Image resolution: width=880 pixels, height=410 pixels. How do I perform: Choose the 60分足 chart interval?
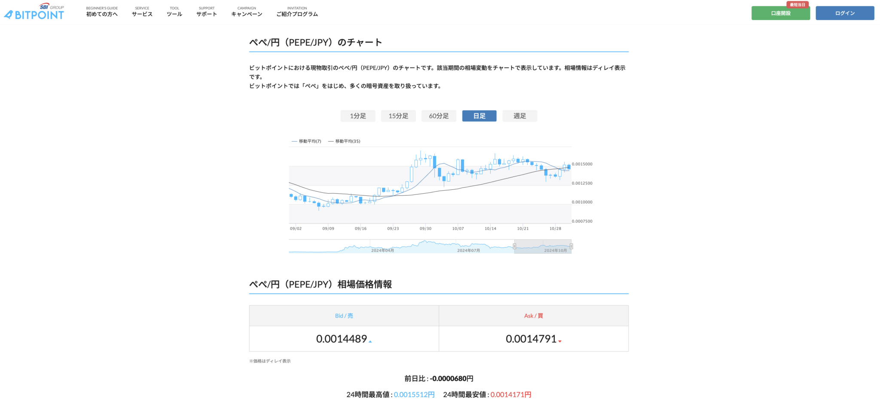point(439,116)
